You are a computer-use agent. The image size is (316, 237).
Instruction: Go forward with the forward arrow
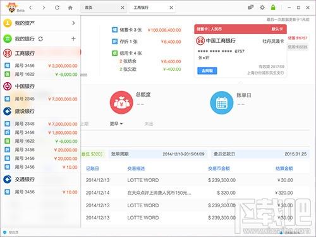click(x=44, y=8)
